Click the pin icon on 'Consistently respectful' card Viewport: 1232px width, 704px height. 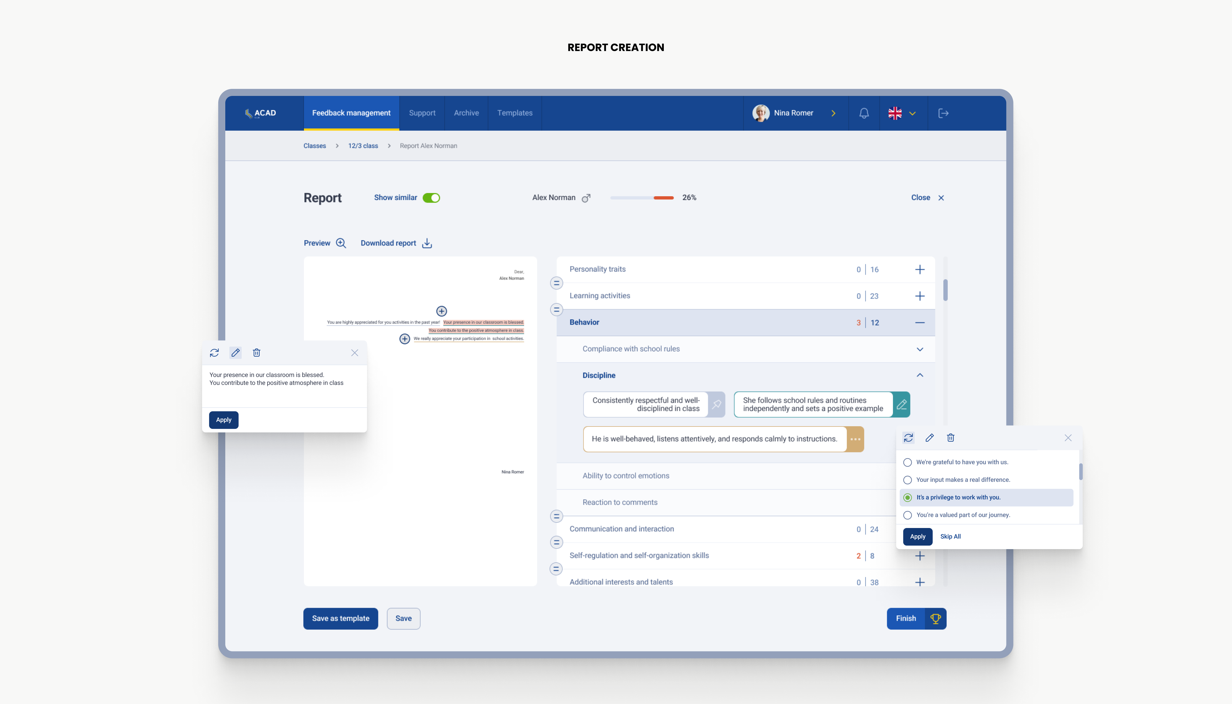point(717,404)
